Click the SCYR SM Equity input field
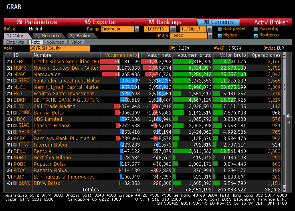This screenshot has width=295, height=211. click(x=60, y=48)
